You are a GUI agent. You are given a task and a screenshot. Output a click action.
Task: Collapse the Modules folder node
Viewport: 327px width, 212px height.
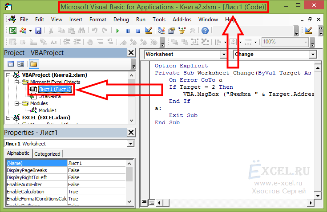pos(16,103)
